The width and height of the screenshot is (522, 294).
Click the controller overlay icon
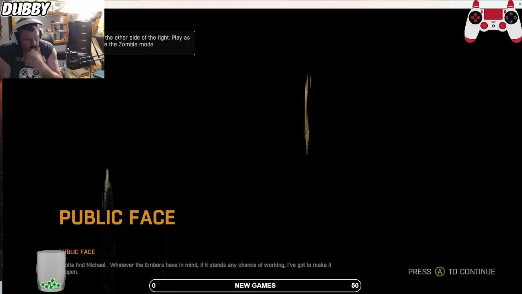tap(493, 22)
